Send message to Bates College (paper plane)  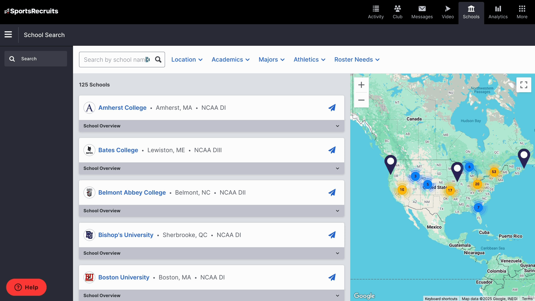tap(332, 150)
